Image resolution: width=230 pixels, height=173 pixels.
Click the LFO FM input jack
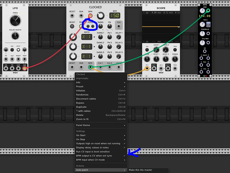click(6, 59)
